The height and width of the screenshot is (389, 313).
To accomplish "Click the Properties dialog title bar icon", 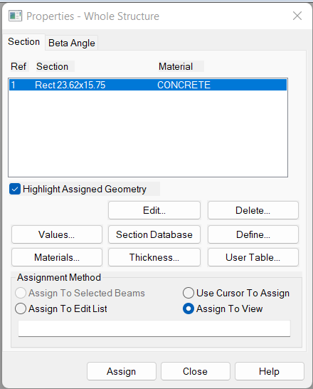I will [16, 16].
